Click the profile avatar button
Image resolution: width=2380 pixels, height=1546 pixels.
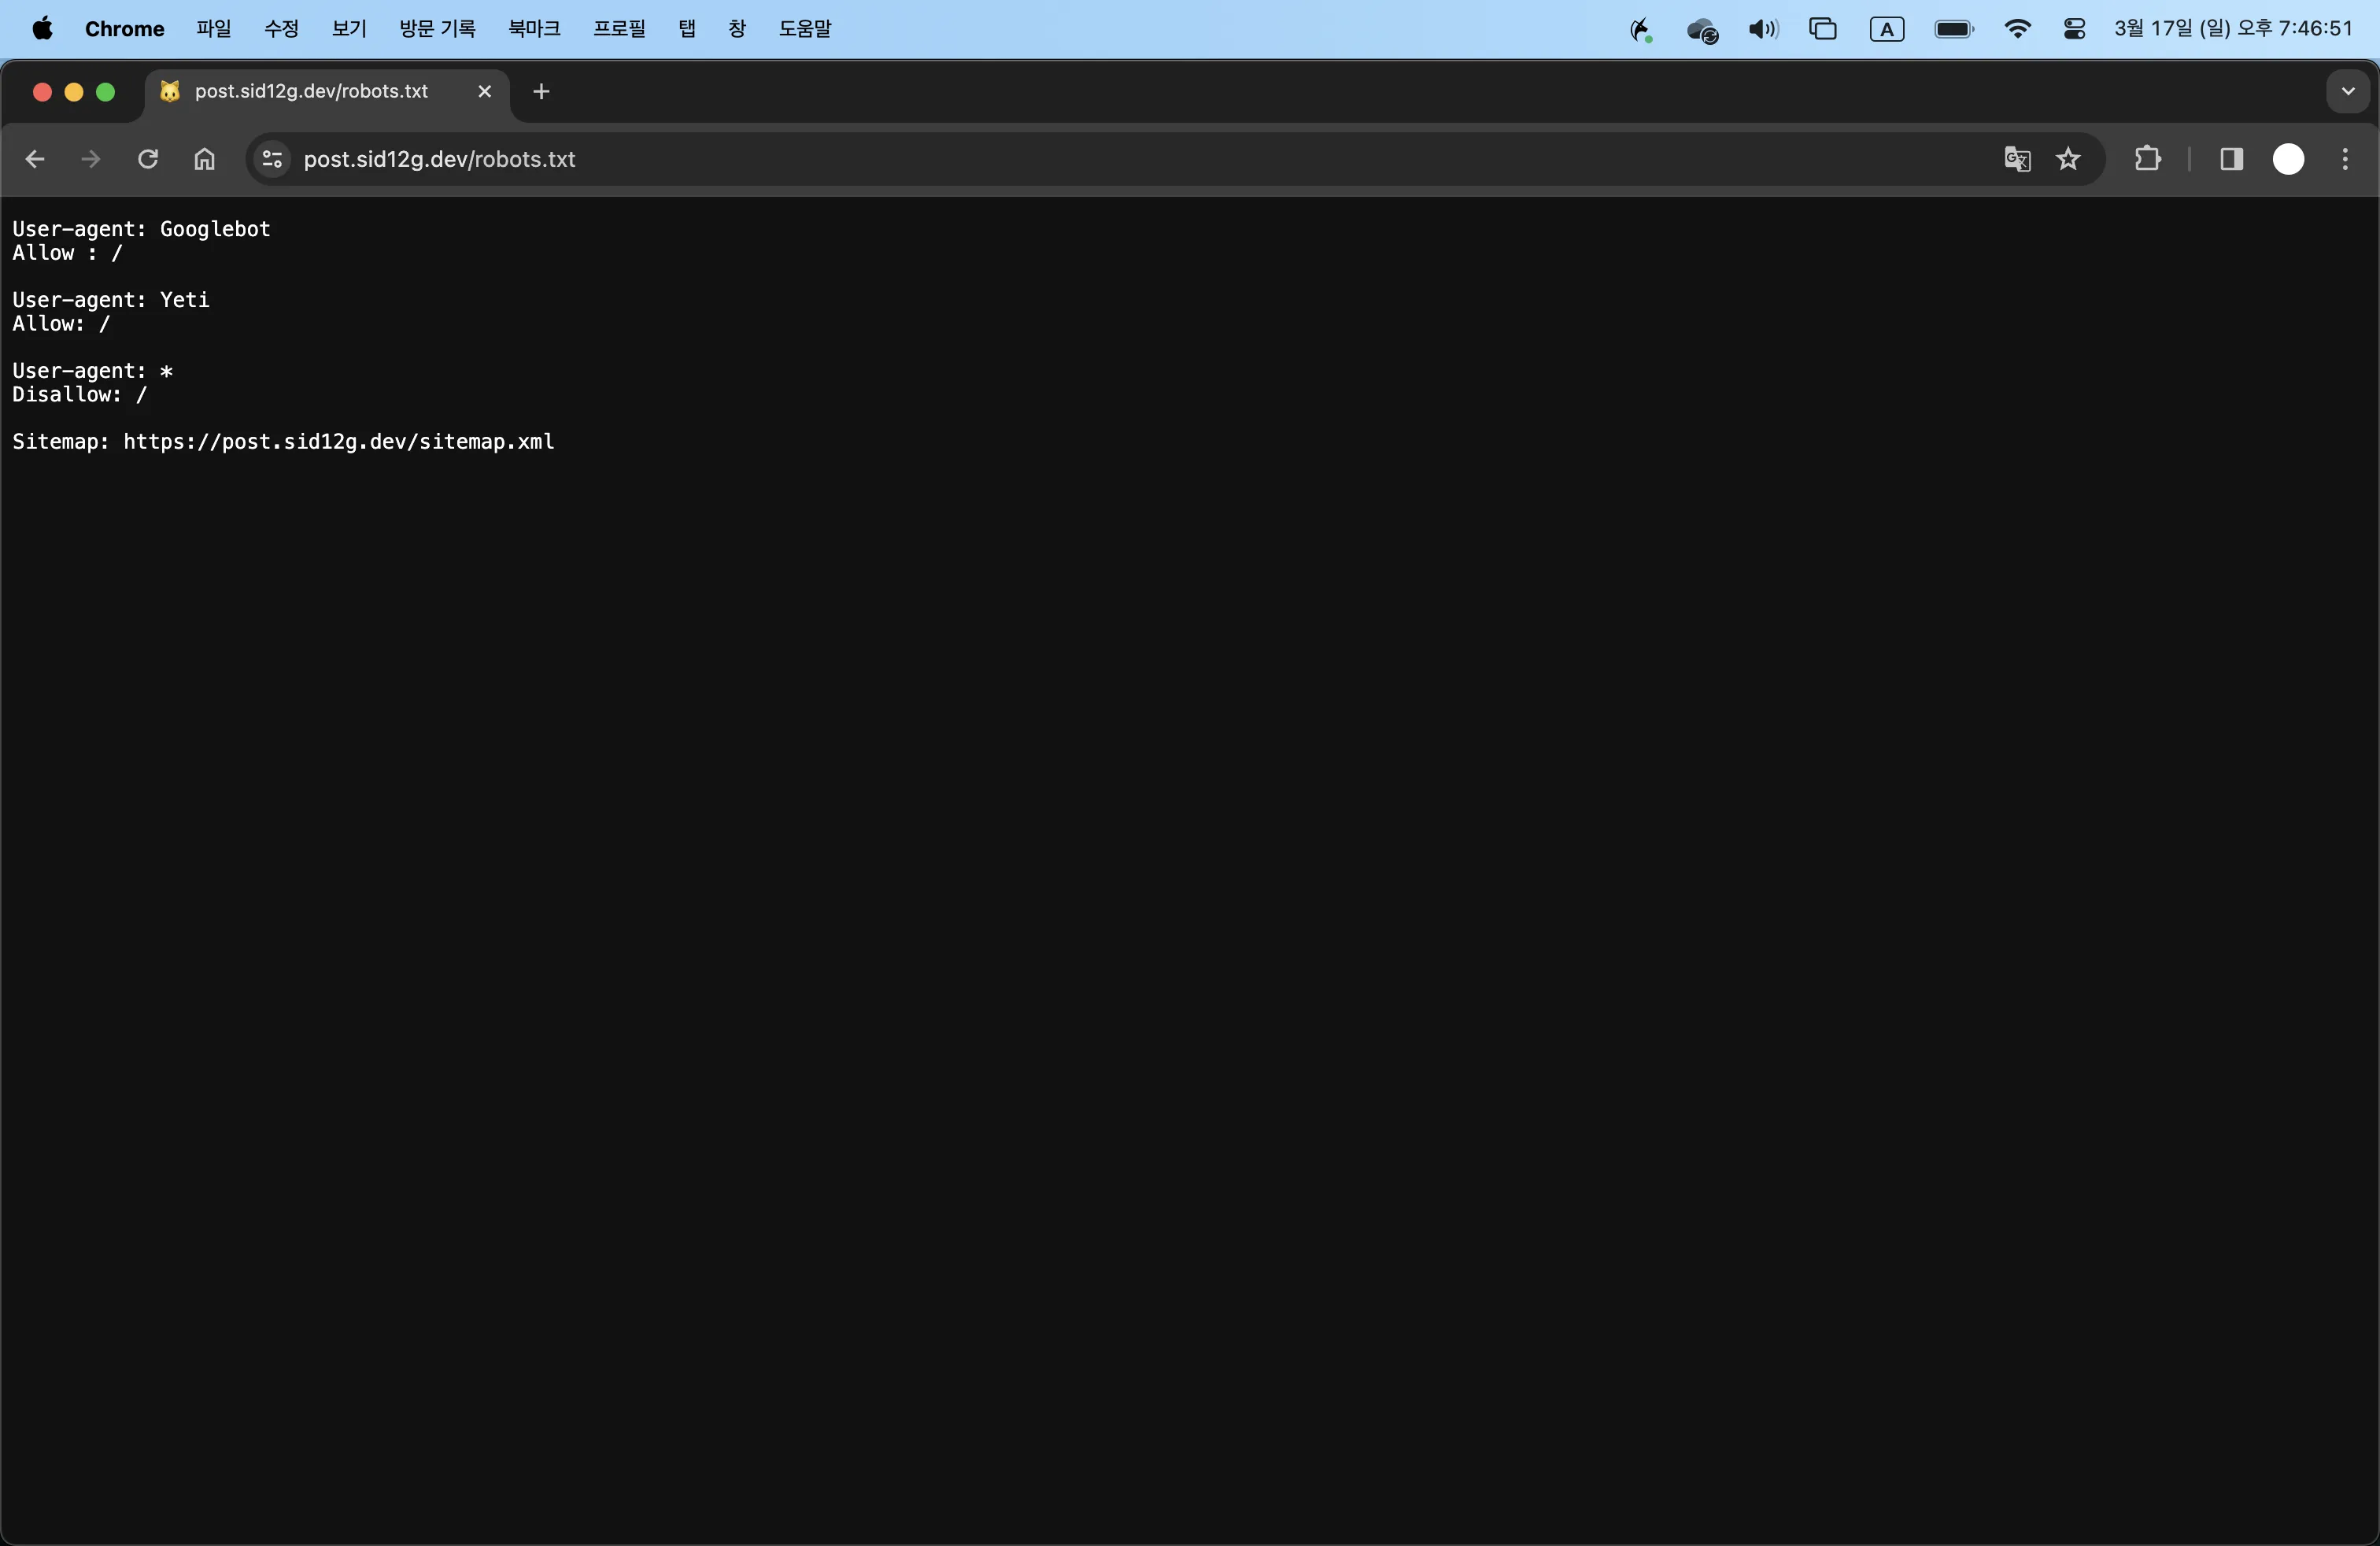2288,159
